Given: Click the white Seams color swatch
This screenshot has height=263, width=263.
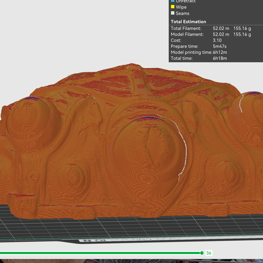Looking at the screenshot, I should (x=173, y=13).
